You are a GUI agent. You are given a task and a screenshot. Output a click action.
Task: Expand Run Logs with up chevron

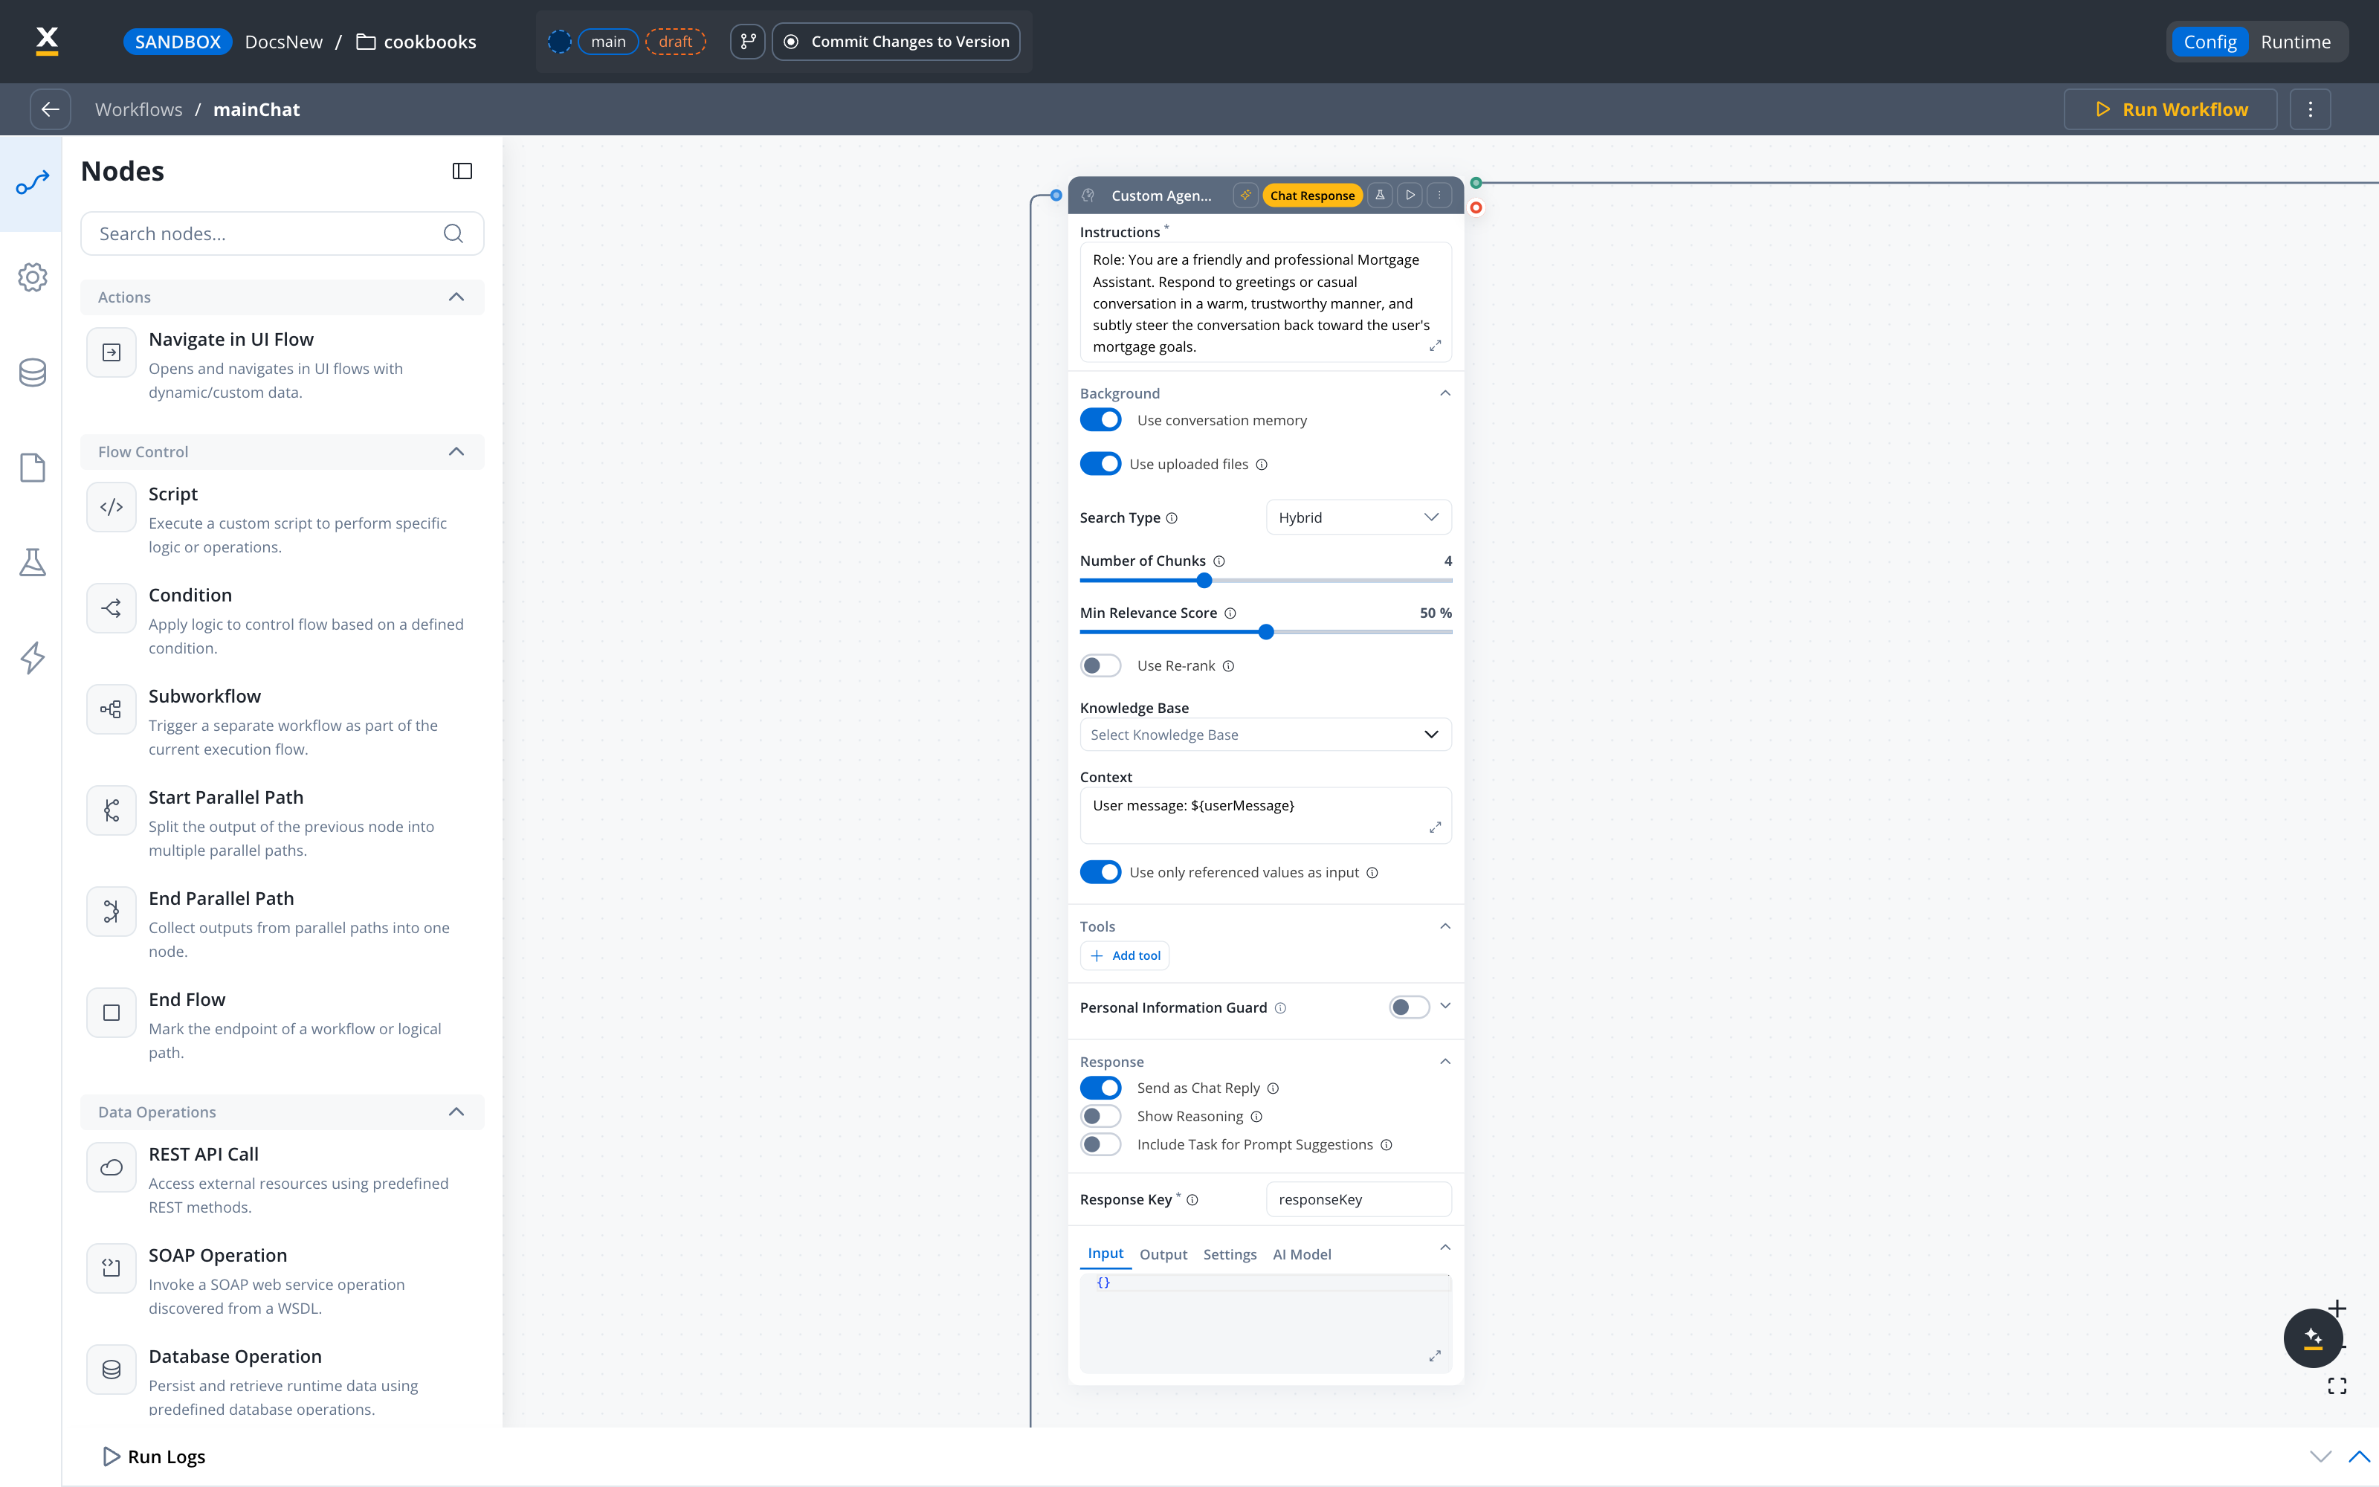coord(2358,1457)
